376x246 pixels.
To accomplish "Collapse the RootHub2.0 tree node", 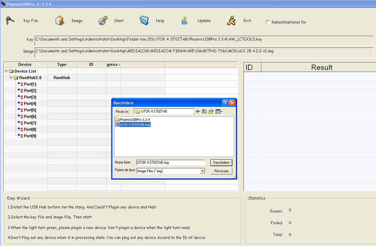I will [11, 77].
